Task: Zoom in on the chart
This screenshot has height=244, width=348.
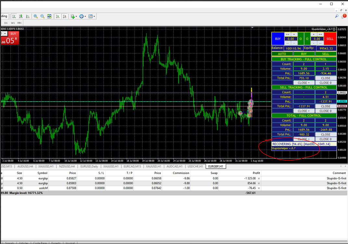Action: tap(35, 16)
